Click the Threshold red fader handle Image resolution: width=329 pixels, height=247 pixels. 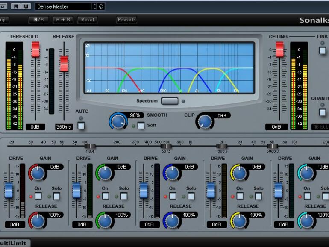35,50
